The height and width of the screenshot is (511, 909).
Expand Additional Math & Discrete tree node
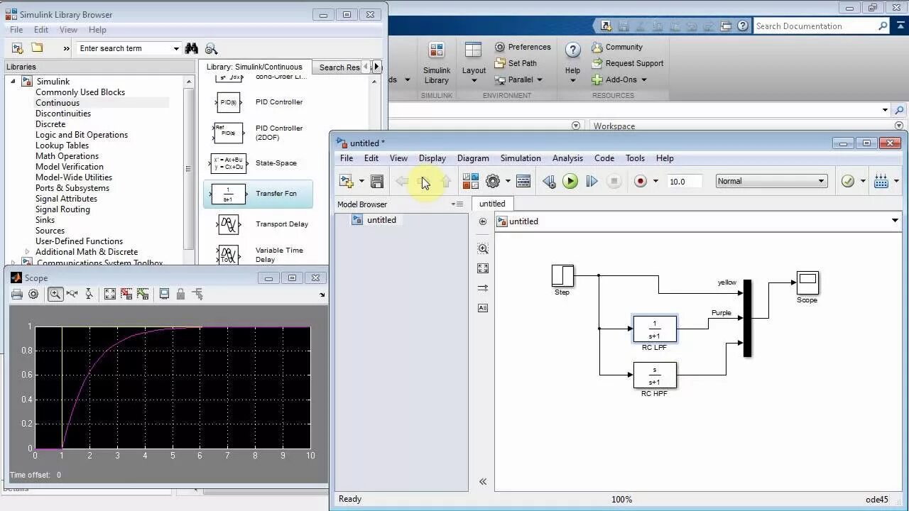tap(27, 252)
